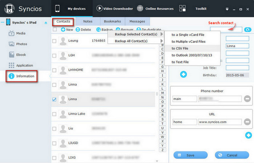Switch to the Notes tab

(x=88, y=21)
